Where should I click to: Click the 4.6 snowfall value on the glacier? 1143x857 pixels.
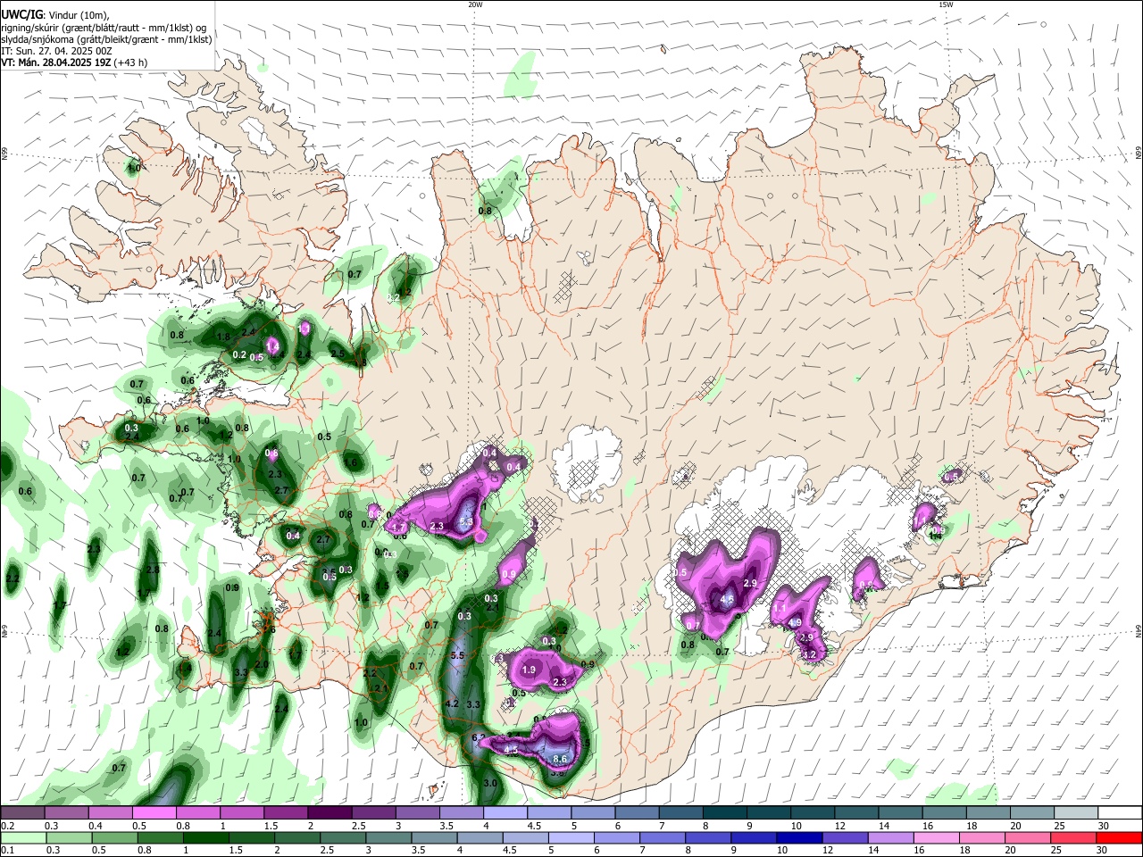727,600
